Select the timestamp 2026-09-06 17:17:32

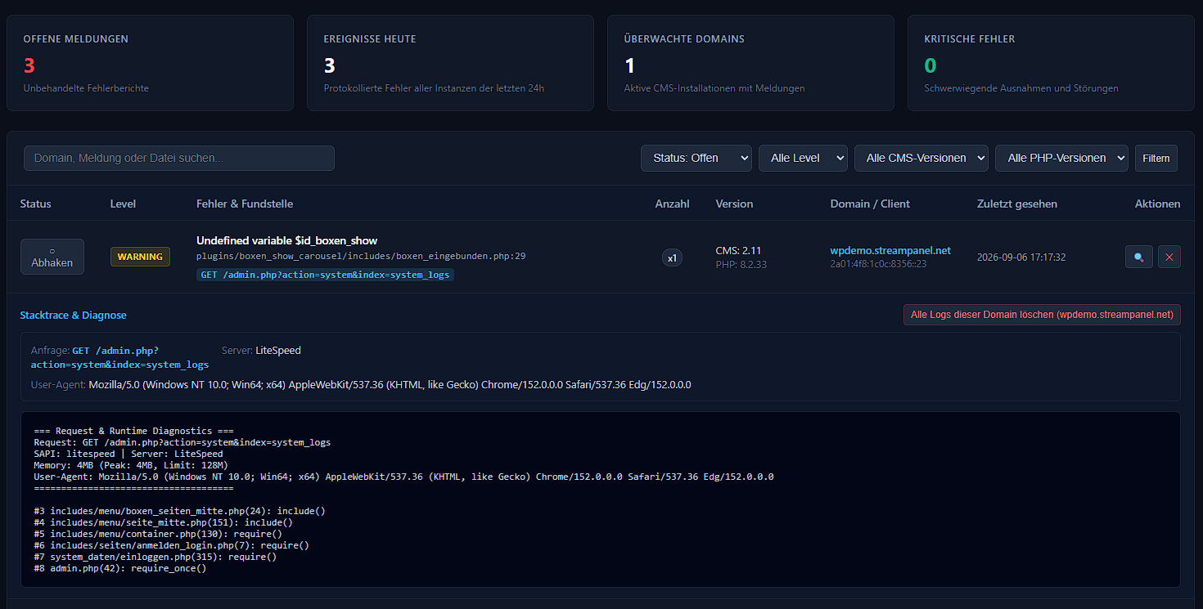click(1021, 257)
